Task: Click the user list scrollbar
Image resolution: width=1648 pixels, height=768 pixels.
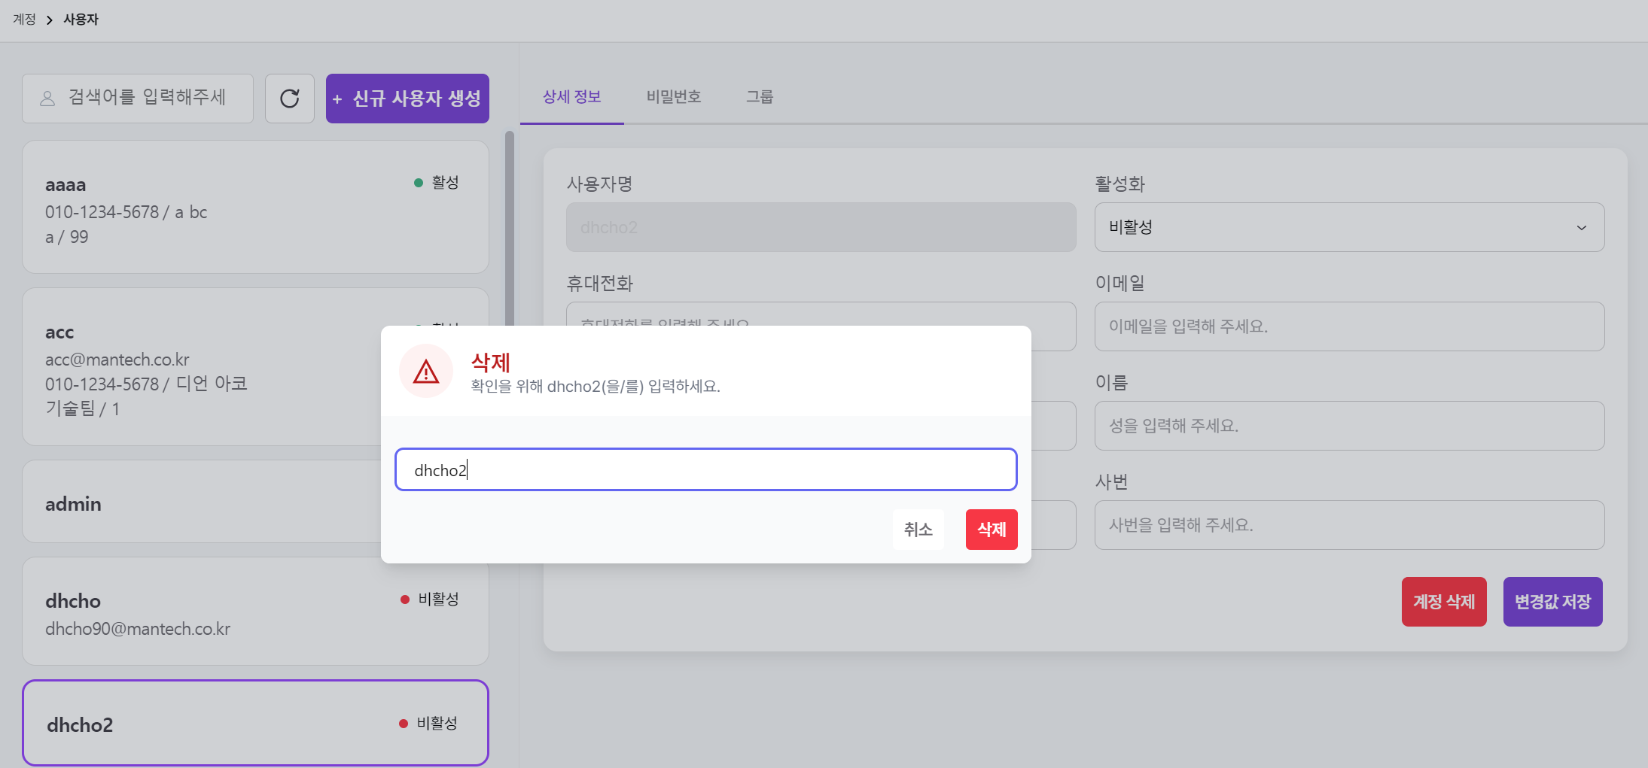Action: click(x=510, y=228)
